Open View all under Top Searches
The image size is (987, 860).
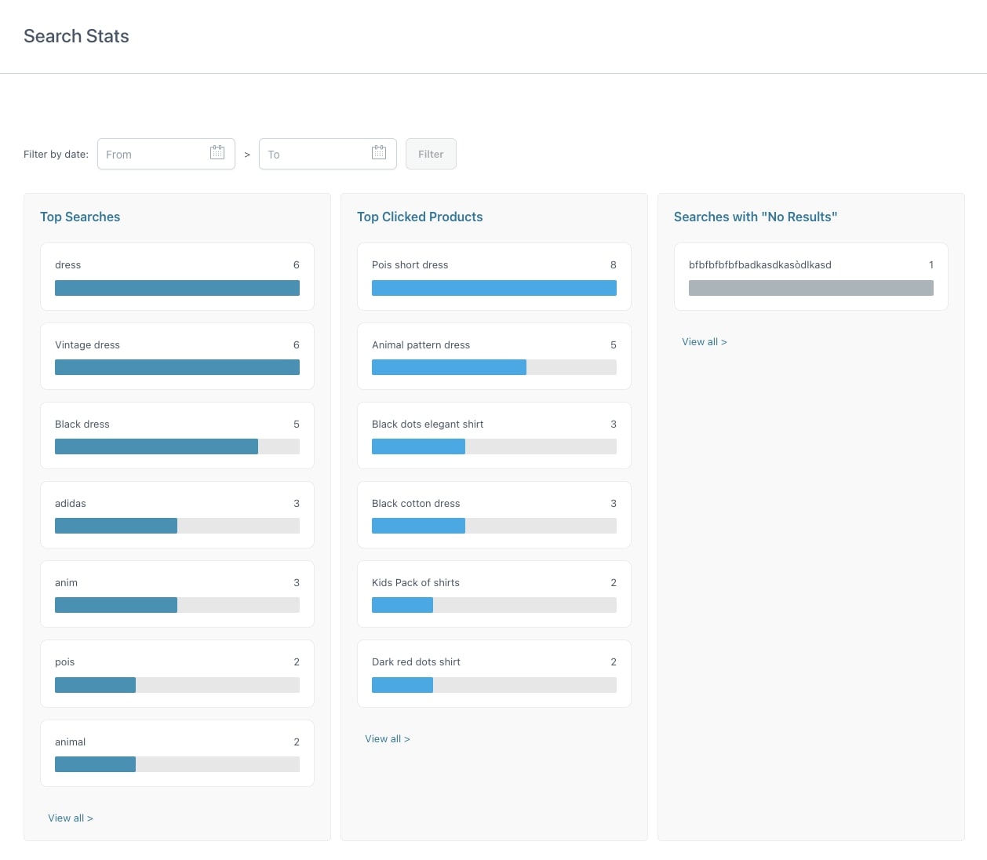point(71,818)
